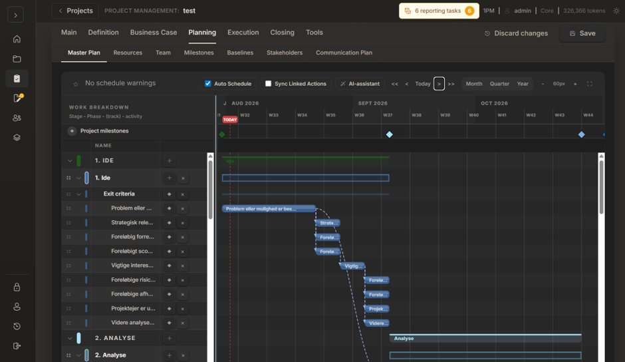Viewport: 625px width, 362px height.
Task: Open the Main tab
Action: pyautogui.click(x=68, y=33)
